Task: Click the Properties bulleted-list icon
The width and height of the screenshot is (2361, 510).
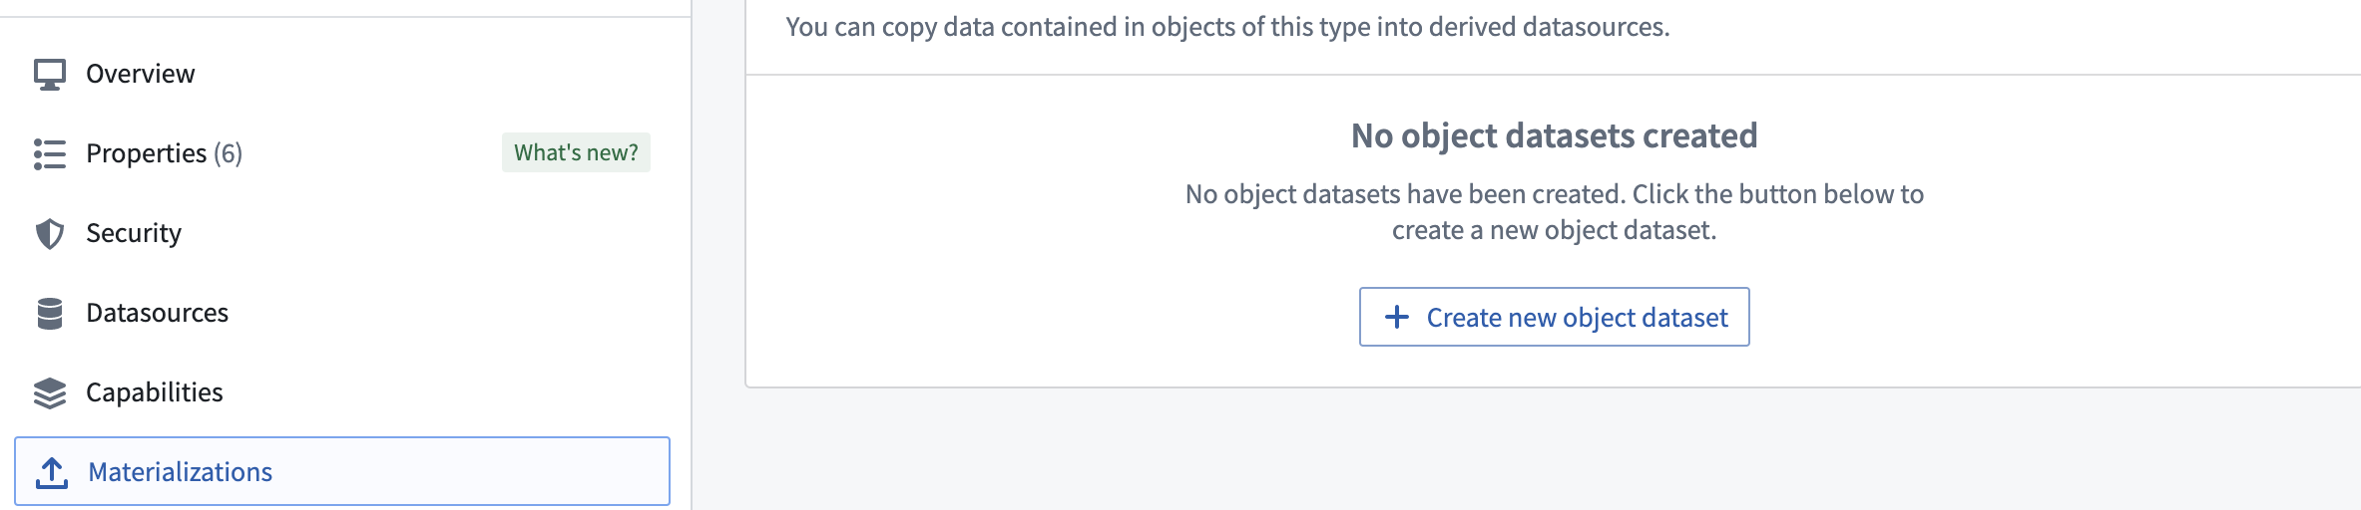Action: [50, 153]
